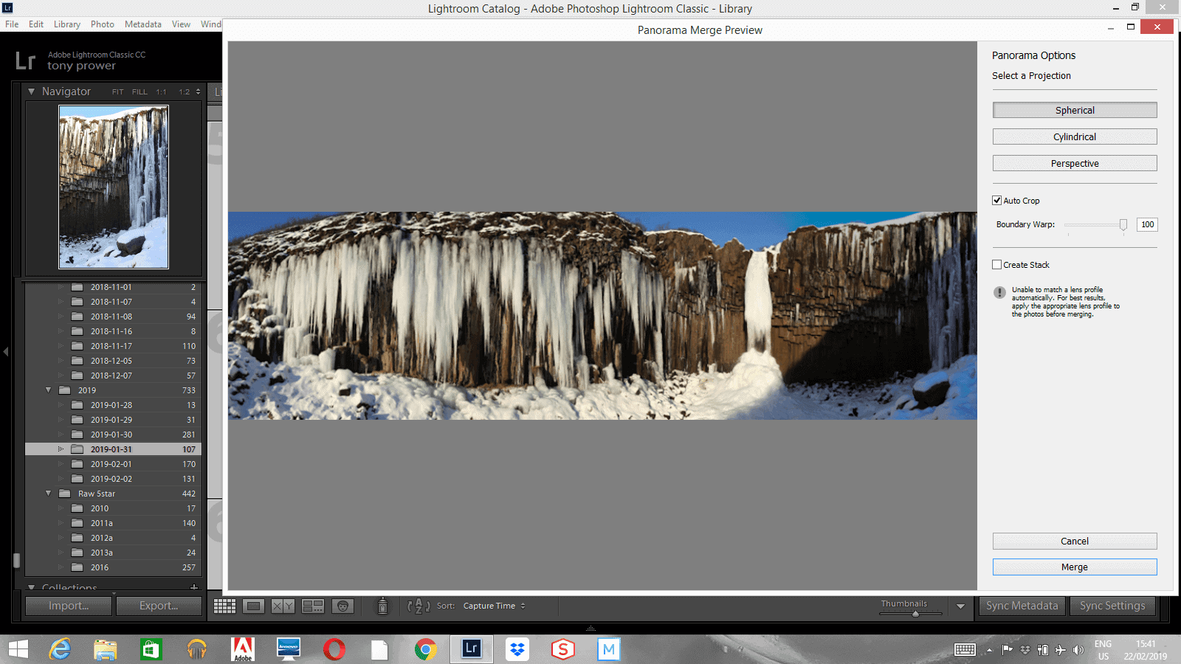Launch Google Chrome from taskbar
The width and height of the screenshot is (1181, 664).
point(426,649)
